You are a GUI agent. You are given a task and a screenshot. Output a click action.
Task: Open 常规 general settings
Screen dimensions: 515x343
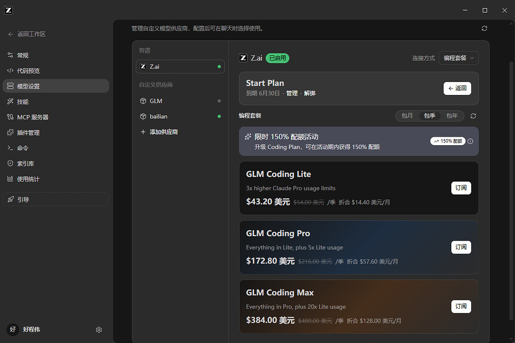pos(56,55)
